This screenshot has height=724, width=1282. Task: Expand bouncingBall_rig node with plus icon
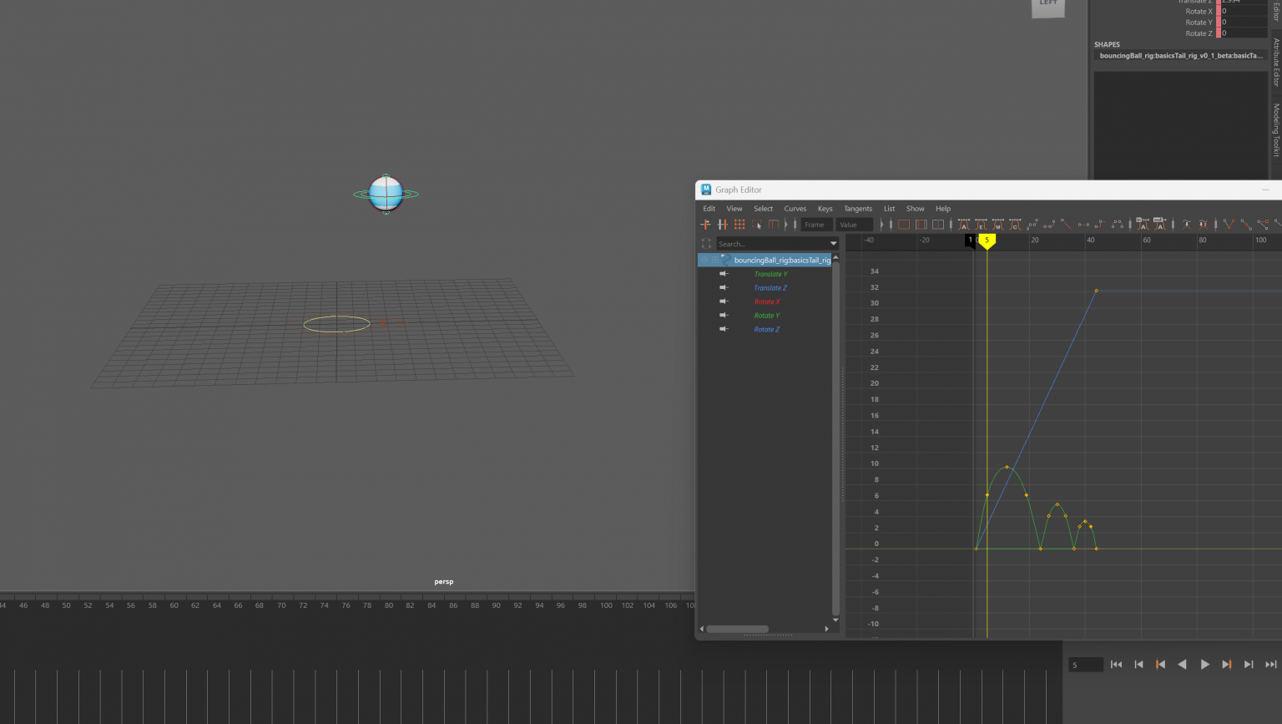pos(715,260)
